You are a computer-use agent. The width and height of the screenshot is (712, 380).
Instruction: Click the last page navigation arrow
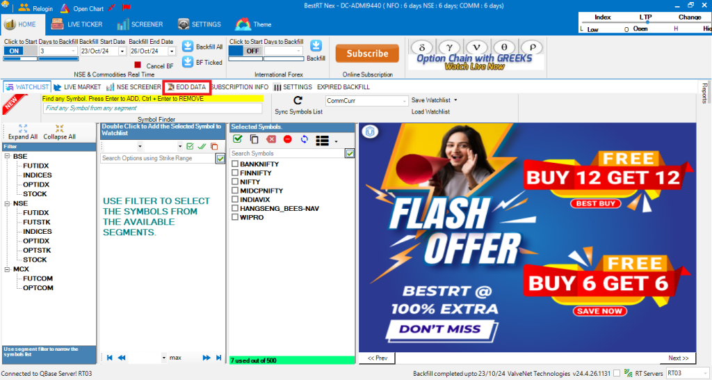point(219,358)
